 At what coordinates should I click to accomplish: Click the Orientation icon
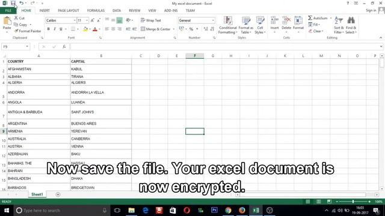click(x=128, y=20)
